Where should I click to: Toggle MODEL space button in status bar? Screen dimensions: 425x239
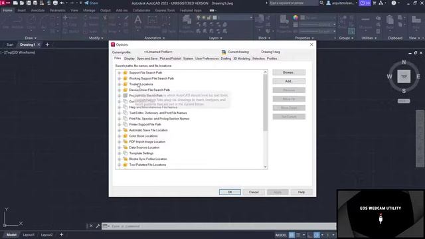[x=281, y=235]
